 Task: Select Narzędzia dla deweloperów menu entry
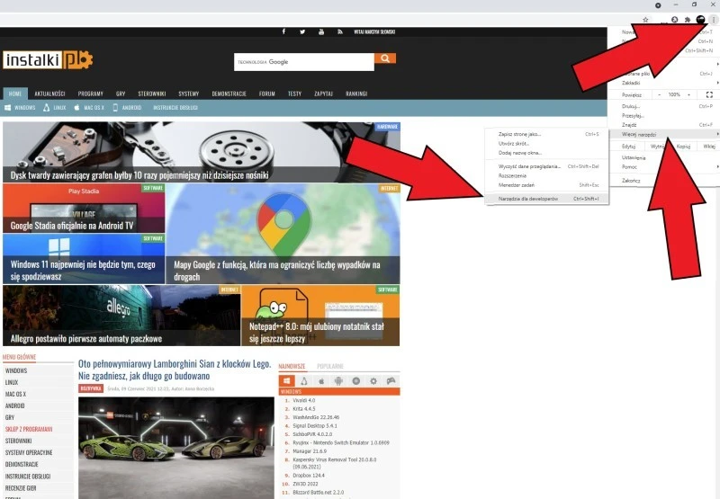[530, 198]
